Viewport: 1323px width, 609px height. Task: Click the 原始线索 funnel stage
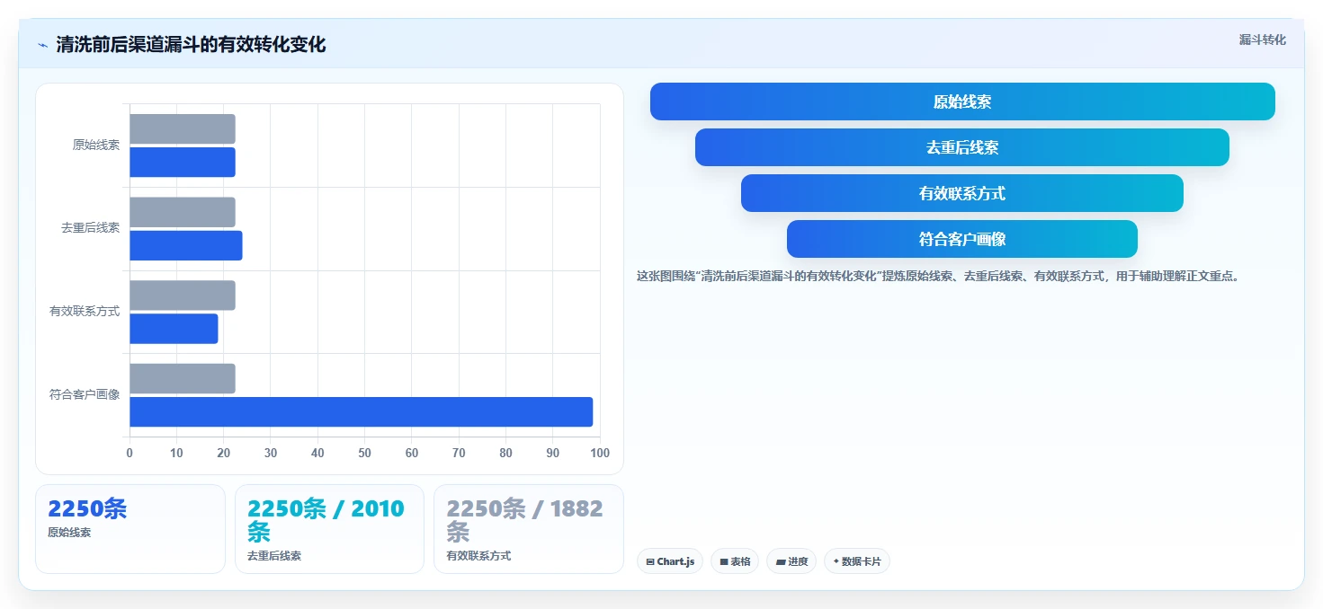coord(962,101)
